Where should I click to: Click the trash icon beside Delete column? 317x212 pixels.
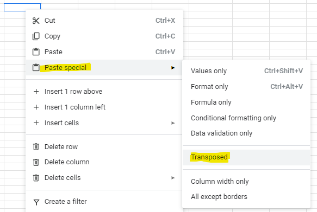pyautogui.click(x=36, y=162)
